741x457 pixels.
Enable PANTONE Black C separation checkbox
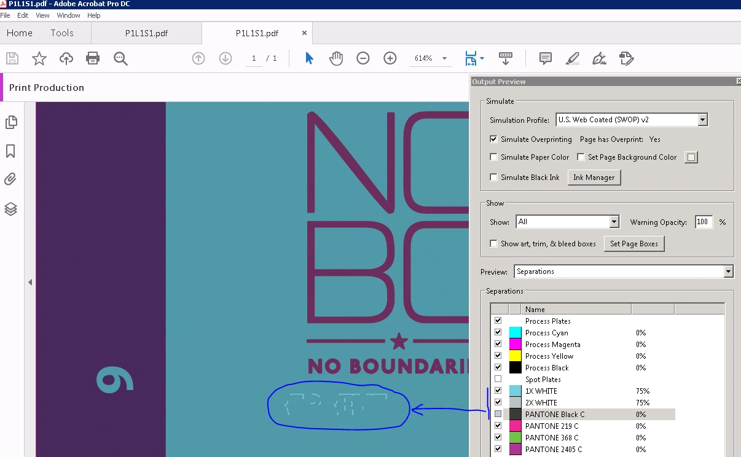coord(498,414)
